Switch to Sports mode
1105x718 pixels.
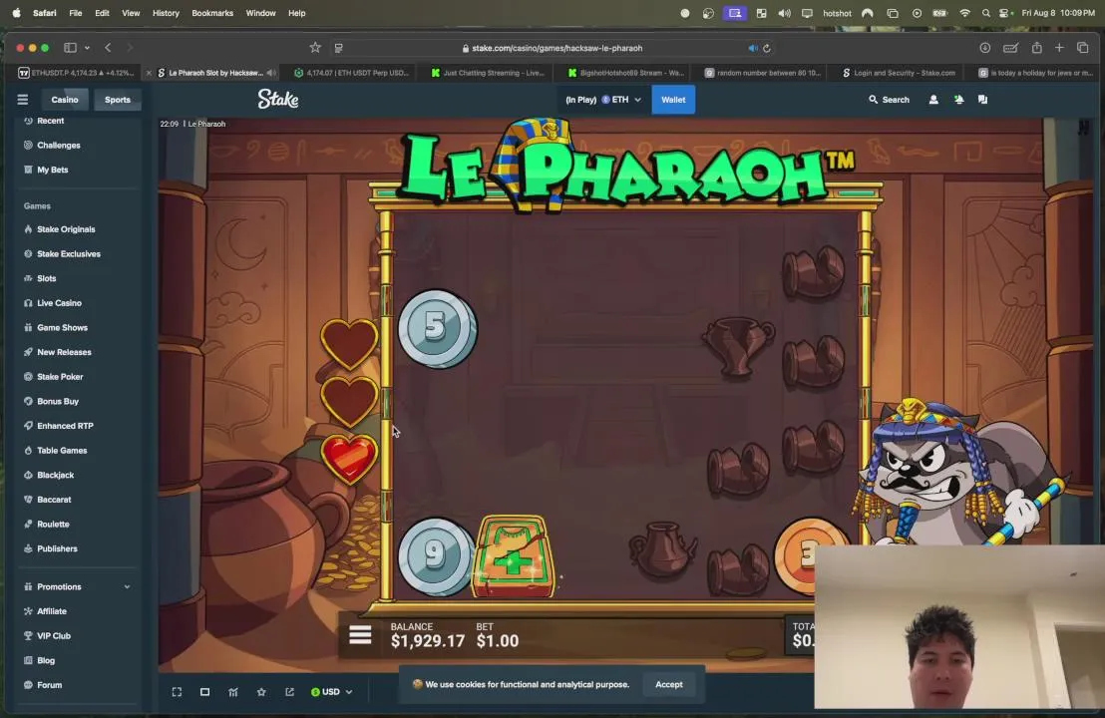coord(118,100)
